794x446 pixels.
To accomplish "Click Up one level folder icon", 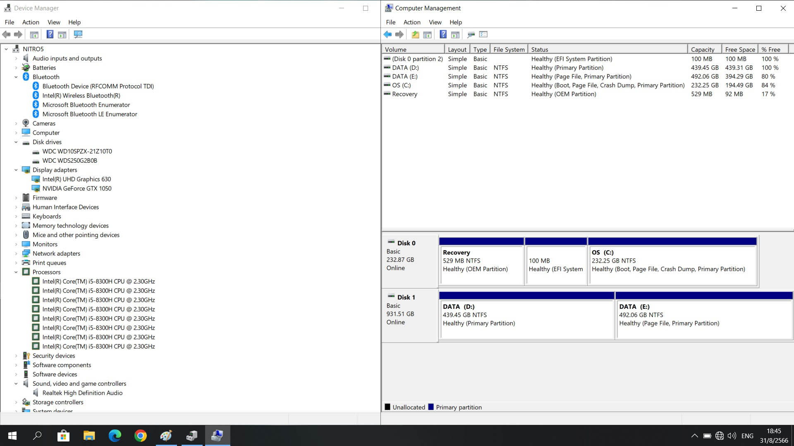I will [415, 35].
